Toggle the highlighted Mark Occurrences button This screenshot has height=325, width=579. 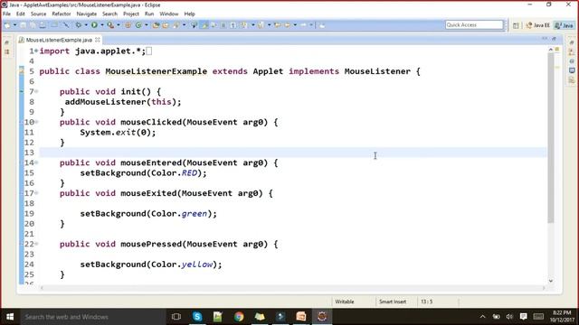tap(204, 25)
